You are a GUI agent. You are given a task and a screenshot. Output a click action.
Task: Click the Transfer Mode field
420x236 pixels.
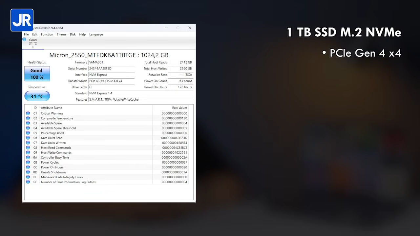click(112, 81)
